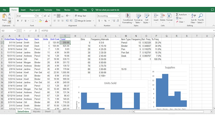
Task: Open Find & Select magnifier
Action: tap(200, 18)
